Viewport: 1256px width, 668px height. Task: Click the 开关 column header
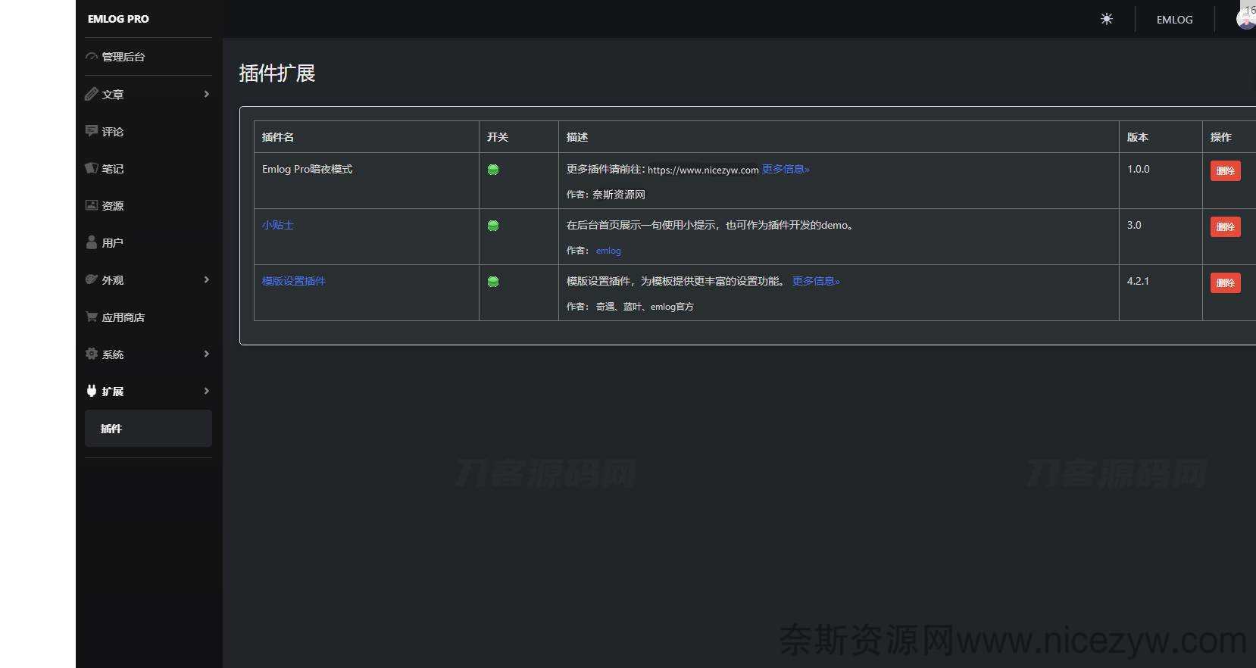tap(498, 137)
